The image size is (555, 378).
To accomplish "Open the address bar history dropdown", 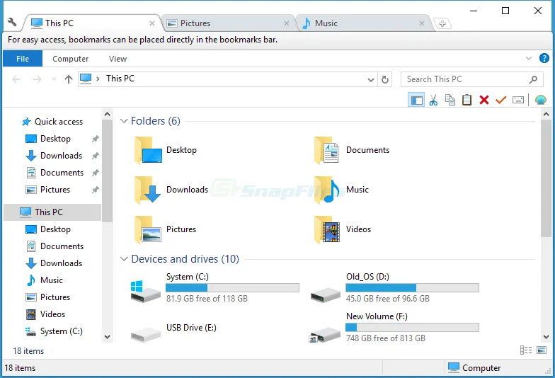I will [371, 79].
